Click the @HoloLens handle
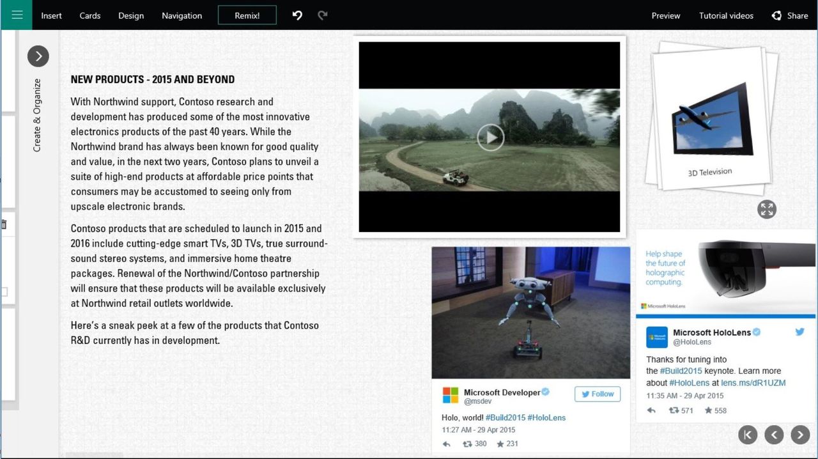The image size is (818, 459). tap(692, 342)
